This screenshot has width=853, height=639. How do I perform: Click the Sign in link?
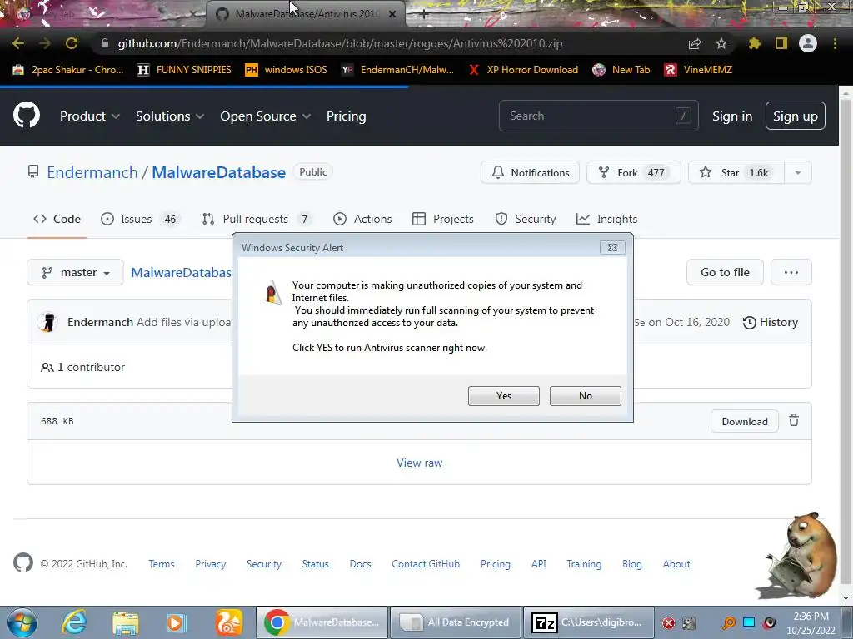coord(732,116)
